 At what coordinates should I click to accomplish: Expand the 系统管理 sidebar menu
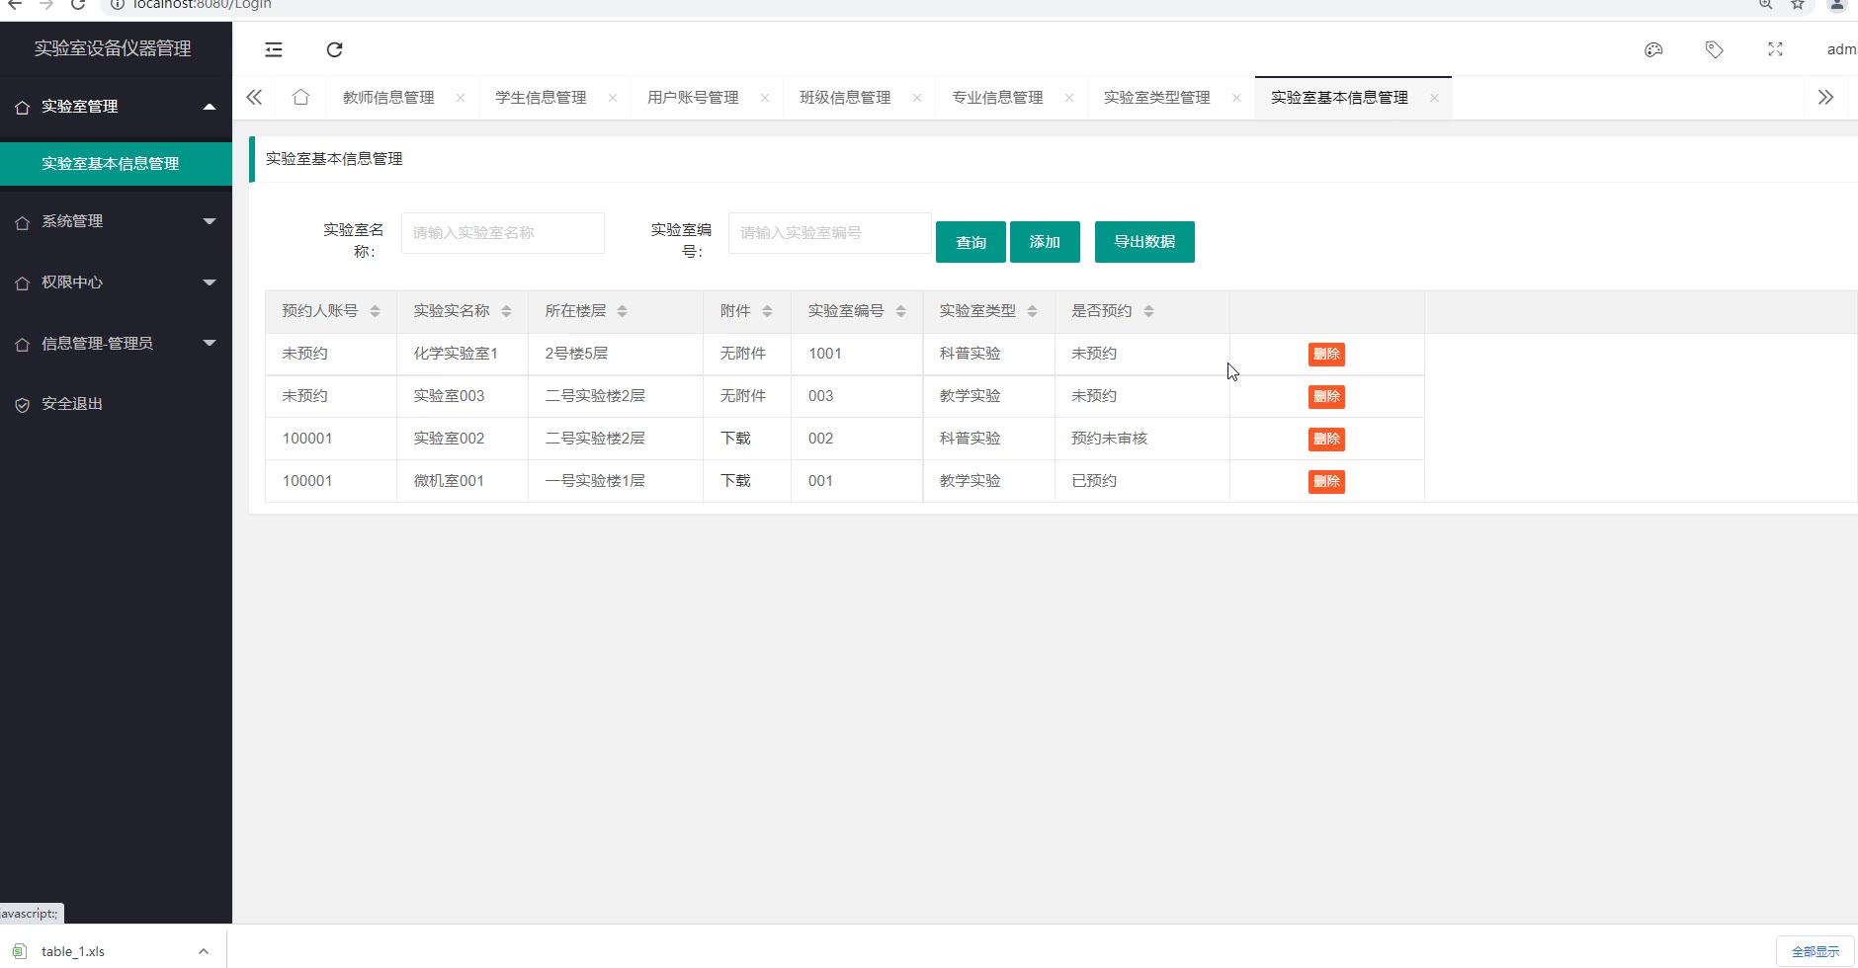click(x=116, y=221)
